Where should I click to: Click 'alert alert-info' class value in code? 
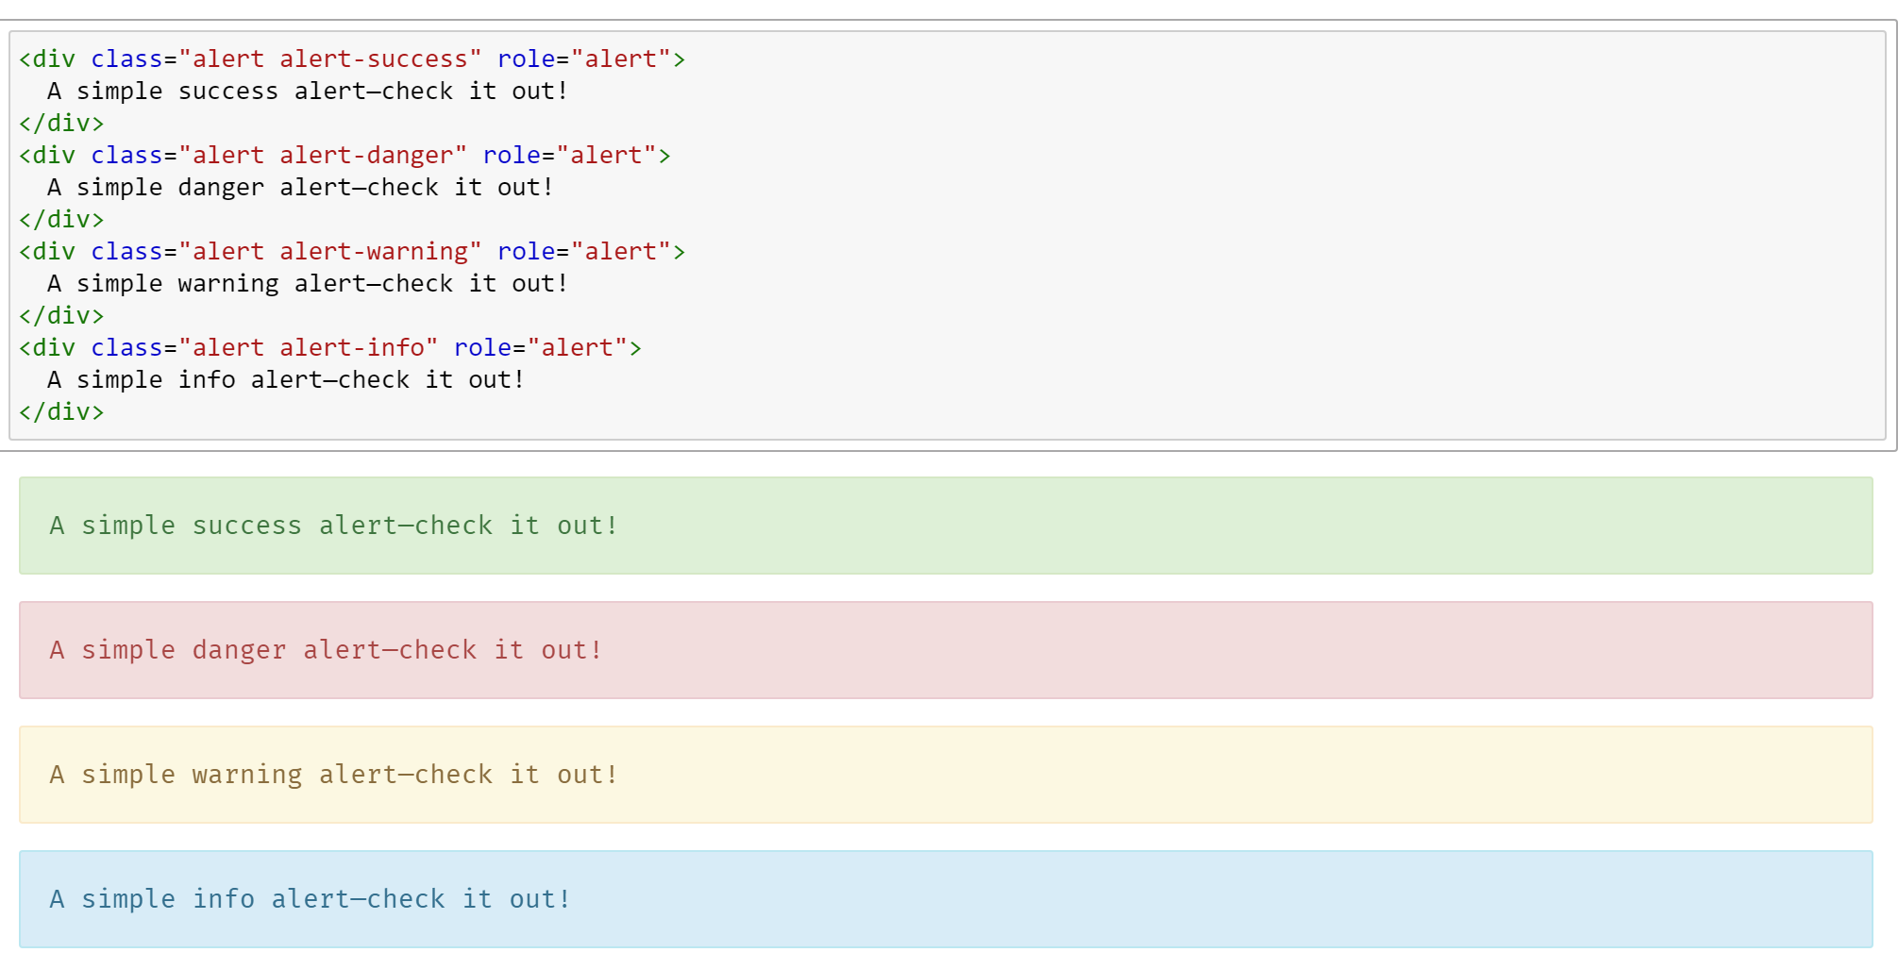click(309, 348)
